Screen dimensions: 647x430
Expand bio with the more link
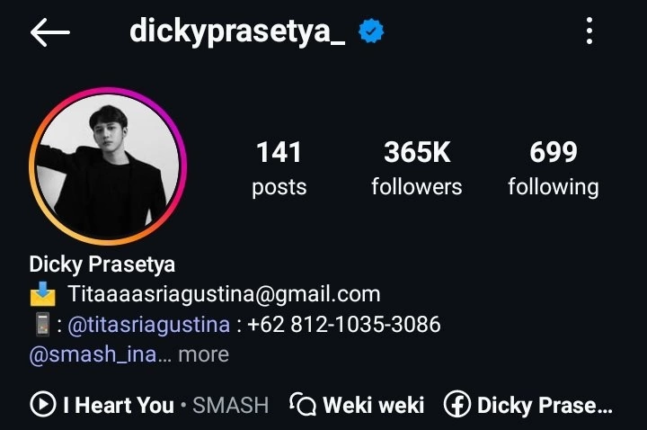coord(203,354)
